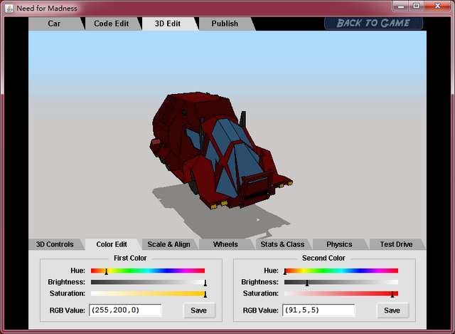This screenshot has width=455, height=334.
Task: Minimize the Need for Madness window
Action: [401, 6]
